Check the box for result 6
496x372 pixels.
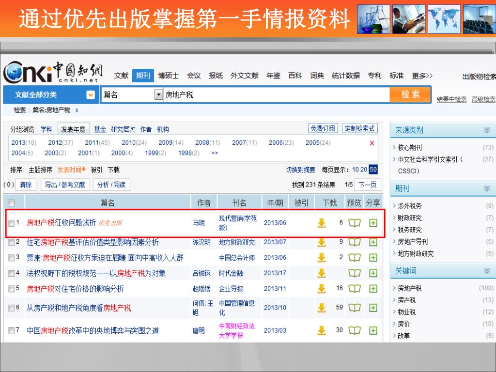11,308
